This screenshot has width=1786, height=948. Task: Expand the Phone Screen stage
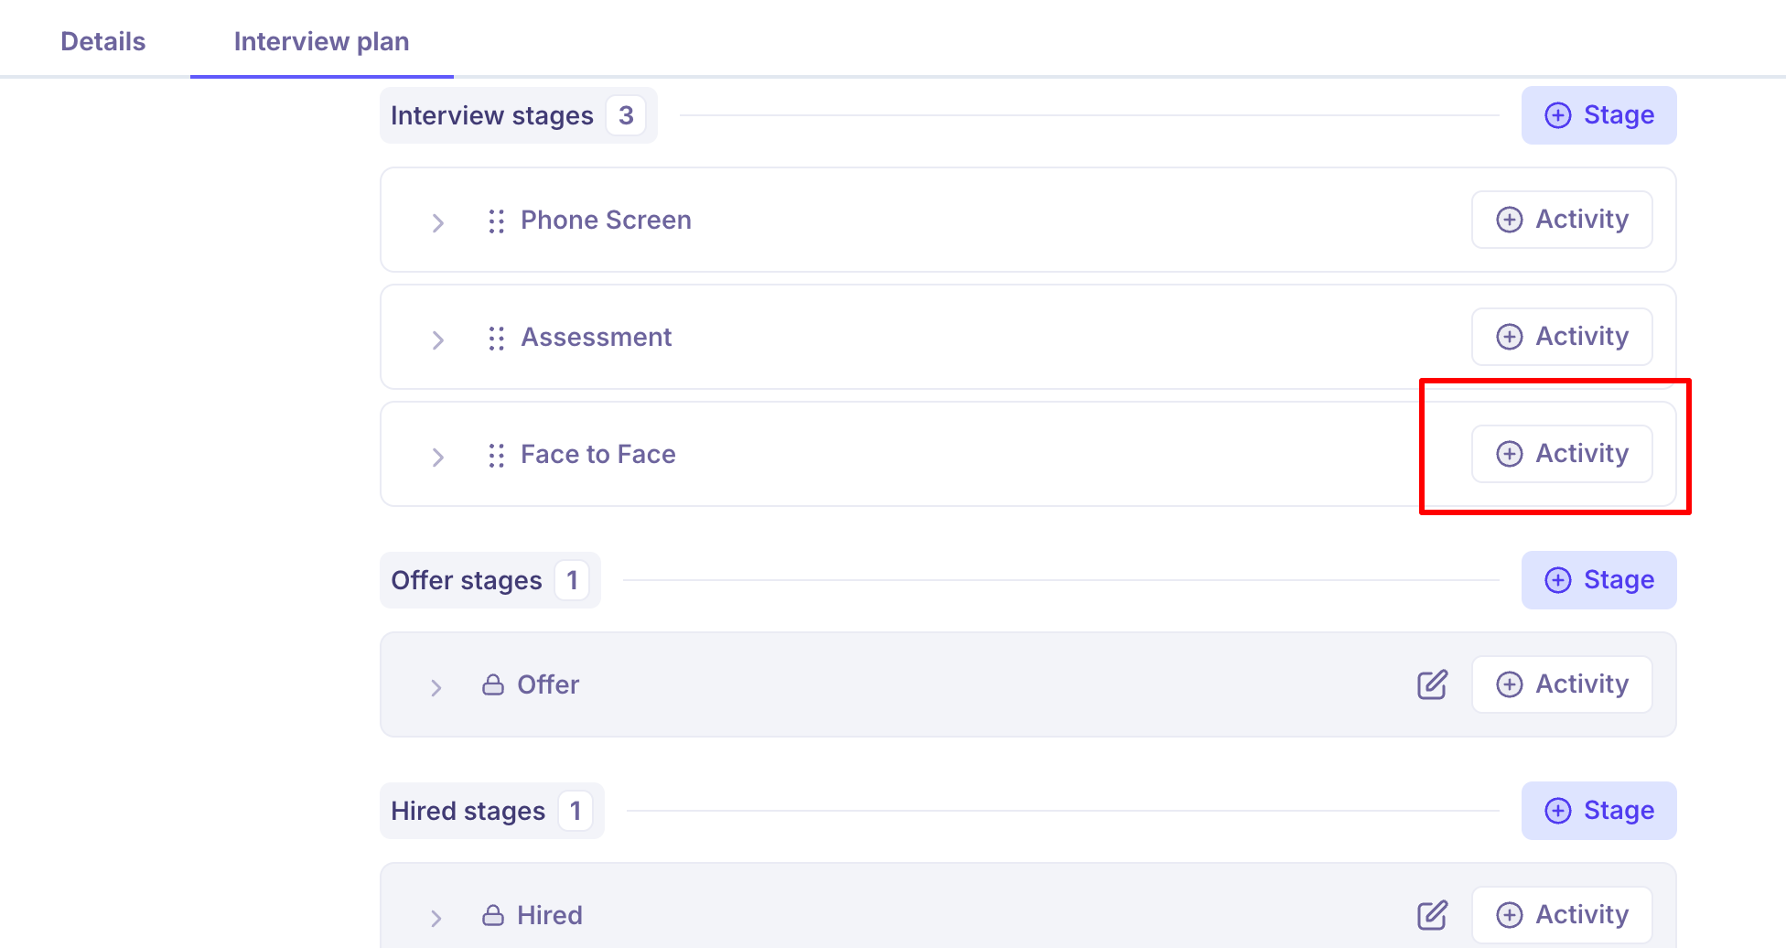click(437, 222)
